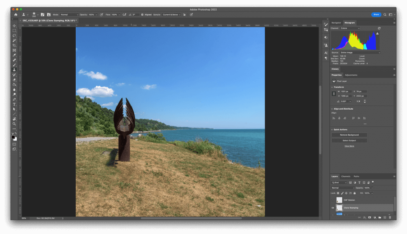Image resolution: width=407 pixels, height=234 pixels.
Task: Hide the Clone Stamping layer
Action: click(333, 208)
